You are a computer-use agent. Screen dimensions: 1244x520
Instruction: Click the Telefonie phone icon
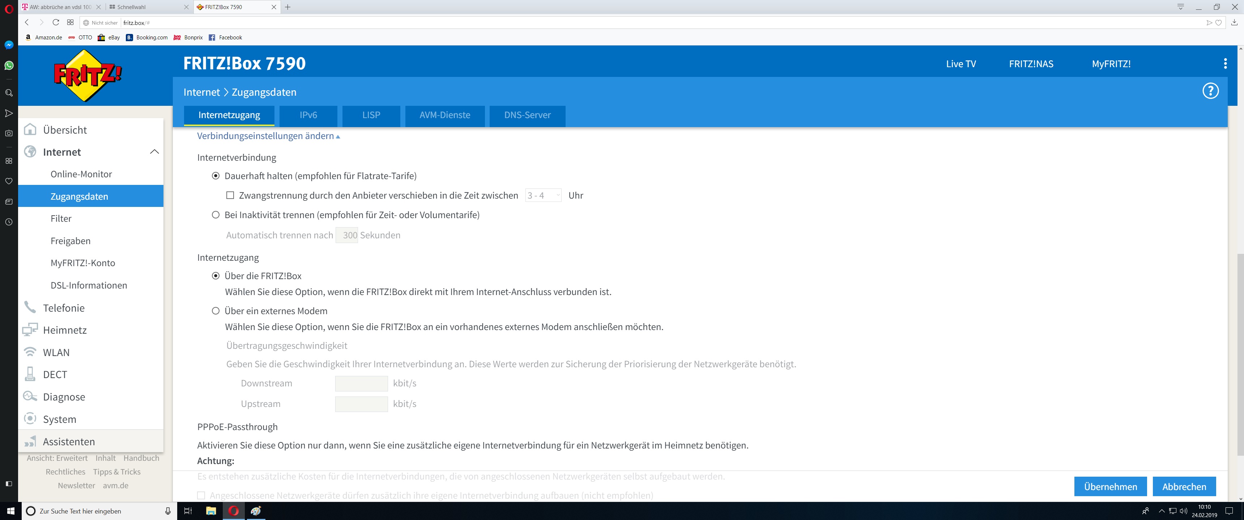point(30,307)
